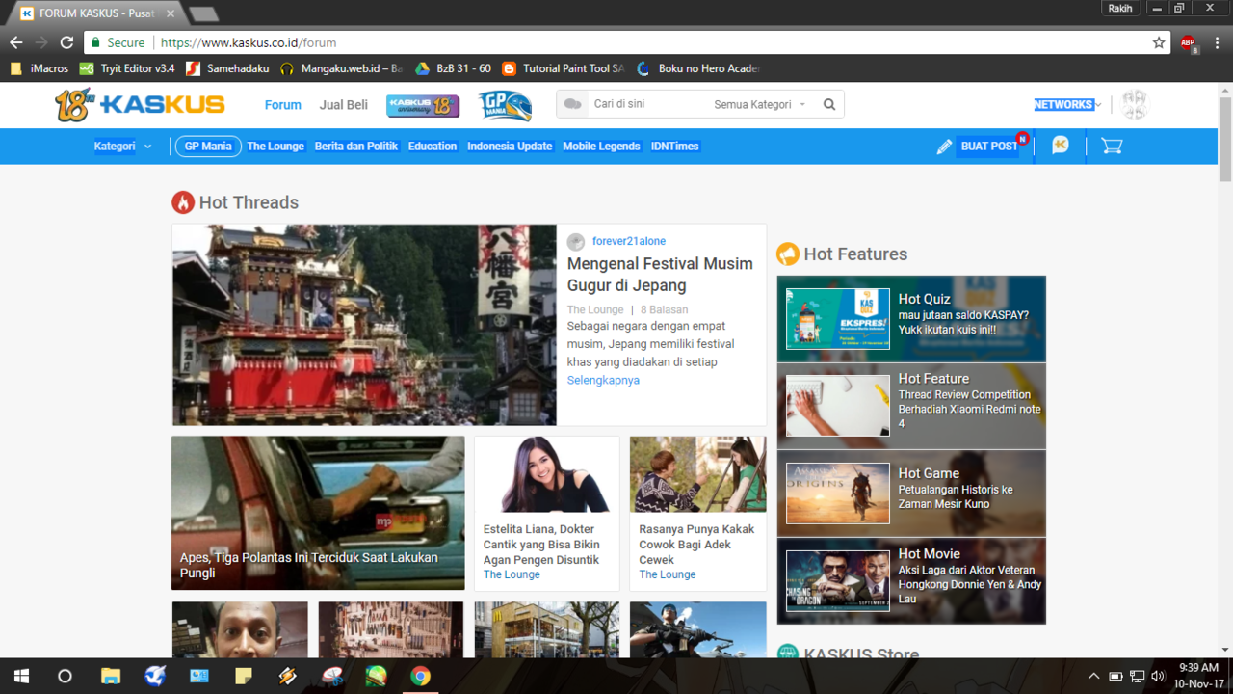
Task: Open the Japanese festival thread image
Action: coord(364,325)
